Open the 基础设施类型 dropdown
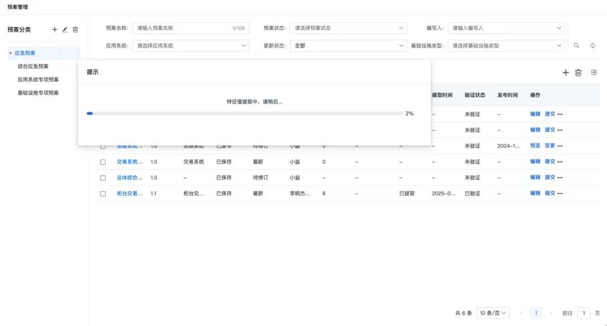This screenshot has width=607, height=326. pos(506,46)
